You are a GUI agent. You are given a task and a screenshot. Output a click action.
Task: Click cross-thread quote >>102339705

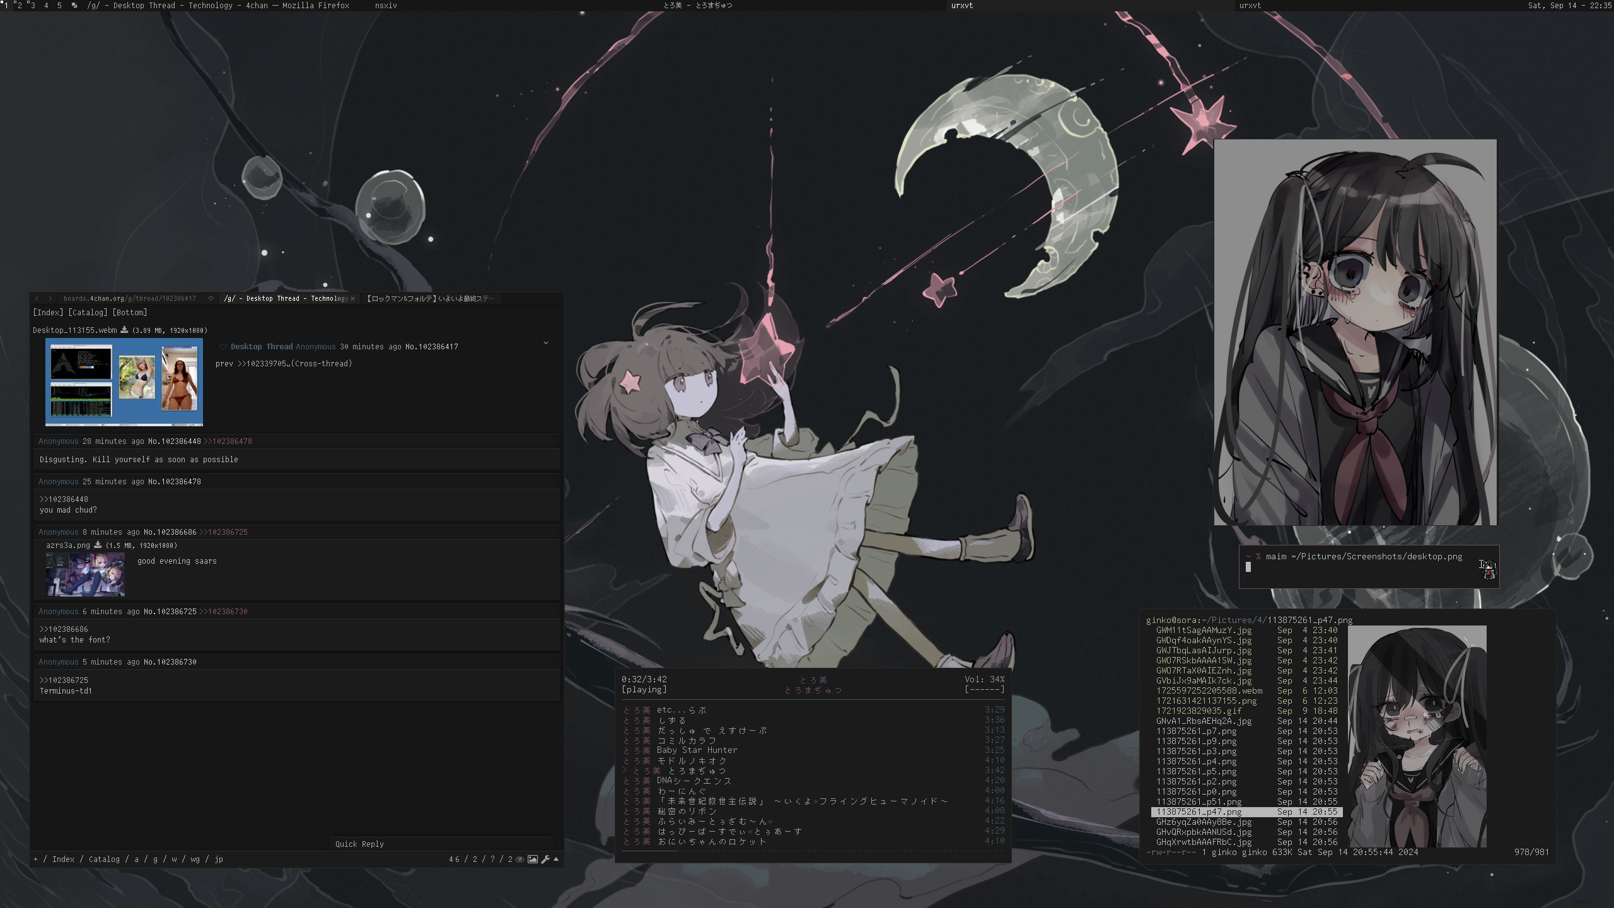294,363
